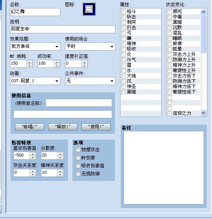The width and height of the screenshot is (212, 219).
Task: Decrease the 速度补正值 value
Action: point(84,65)
